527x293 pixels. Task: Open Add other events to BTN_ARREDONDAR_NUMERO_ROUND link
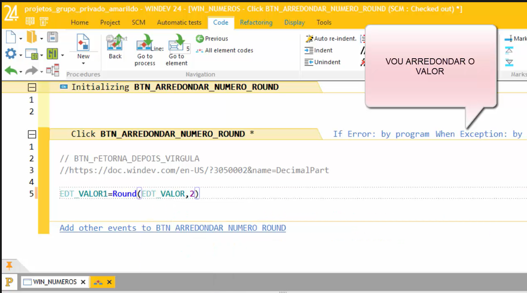[x=172, y=228]
